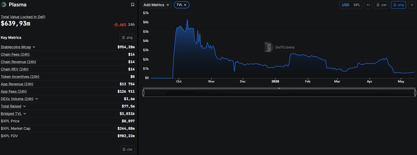
Task: Grab the right range slider handle
Action: [415, 93]
